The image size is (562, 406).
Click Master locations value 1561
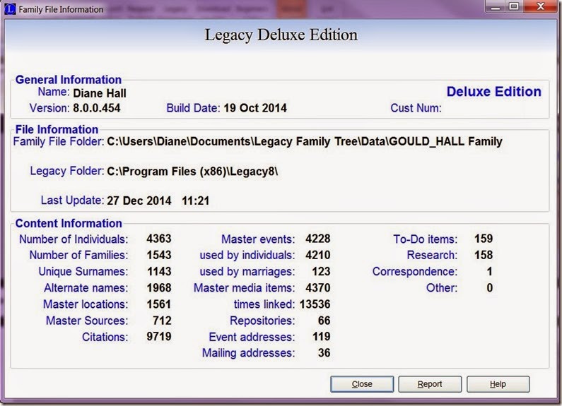(159, 304)
